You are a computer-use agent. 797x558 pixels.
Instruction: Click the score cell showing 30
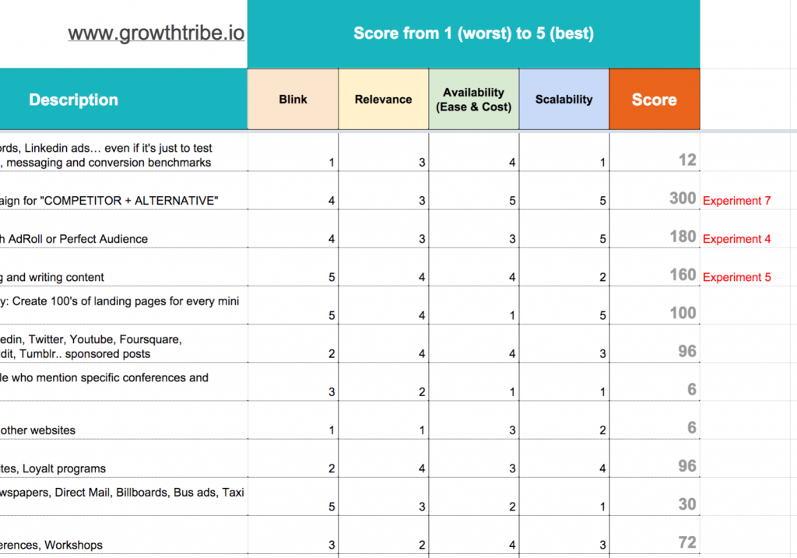655,497
